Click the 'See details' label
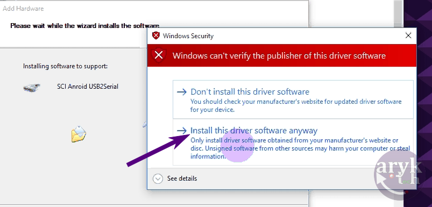 tap(182, 179)
